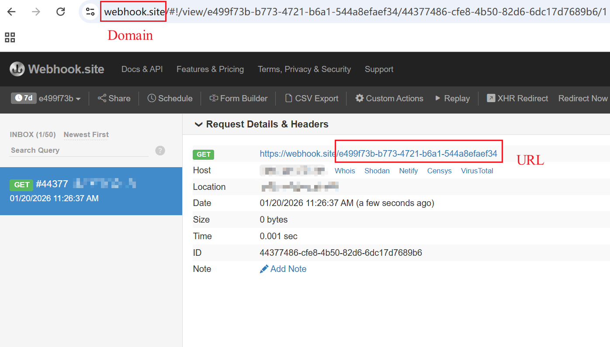Click the Webhook.site logo
The width and height of the screenshot is (610, 347).
[57, 69]
